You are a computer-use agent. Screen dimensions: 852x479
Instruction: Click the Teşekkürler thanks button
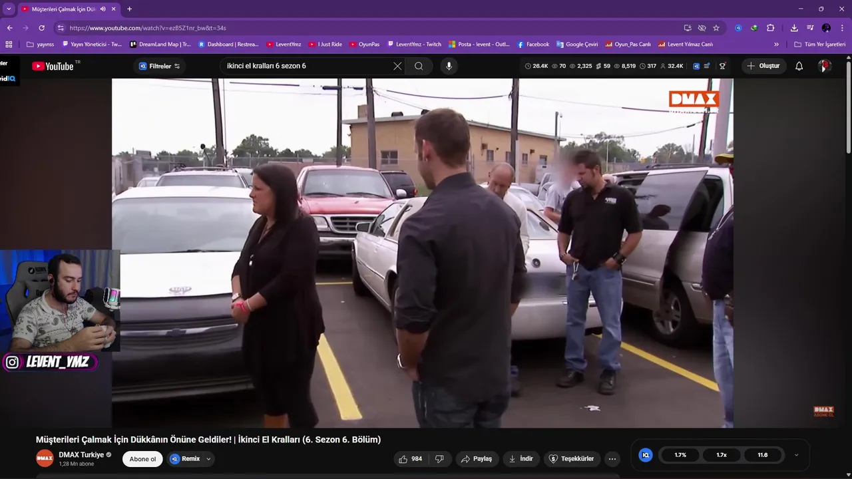(571, 458)
